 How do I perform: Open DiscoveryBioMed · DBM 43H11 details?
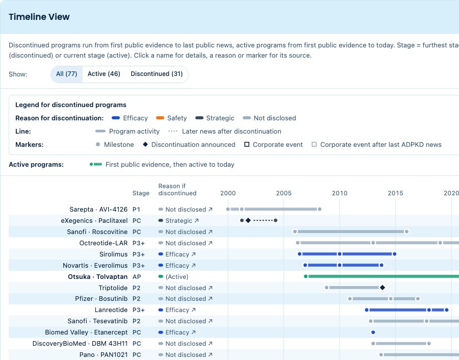[80, 343]
